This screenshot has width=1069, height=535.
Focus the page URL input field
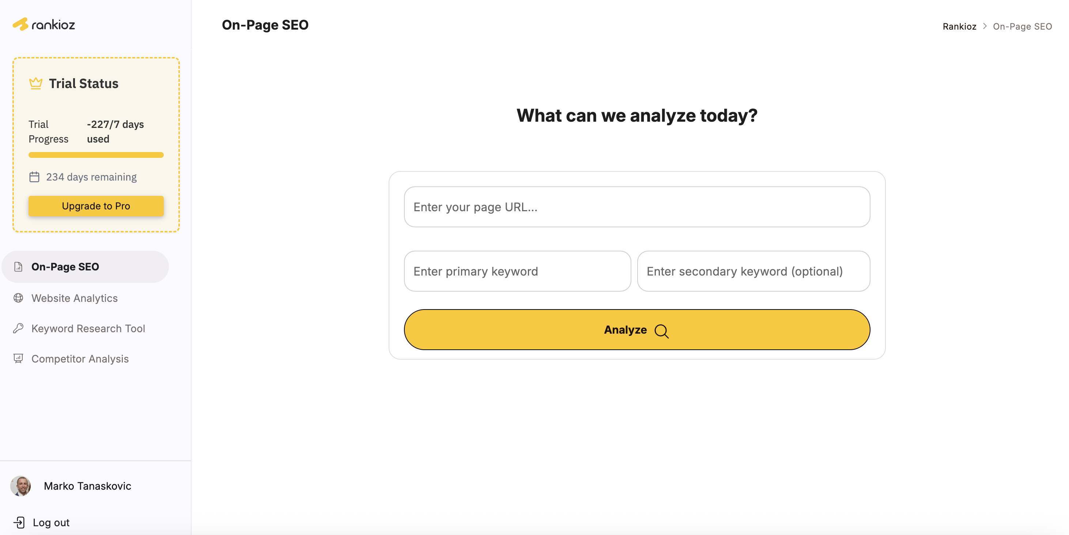(x=637, y=207)
